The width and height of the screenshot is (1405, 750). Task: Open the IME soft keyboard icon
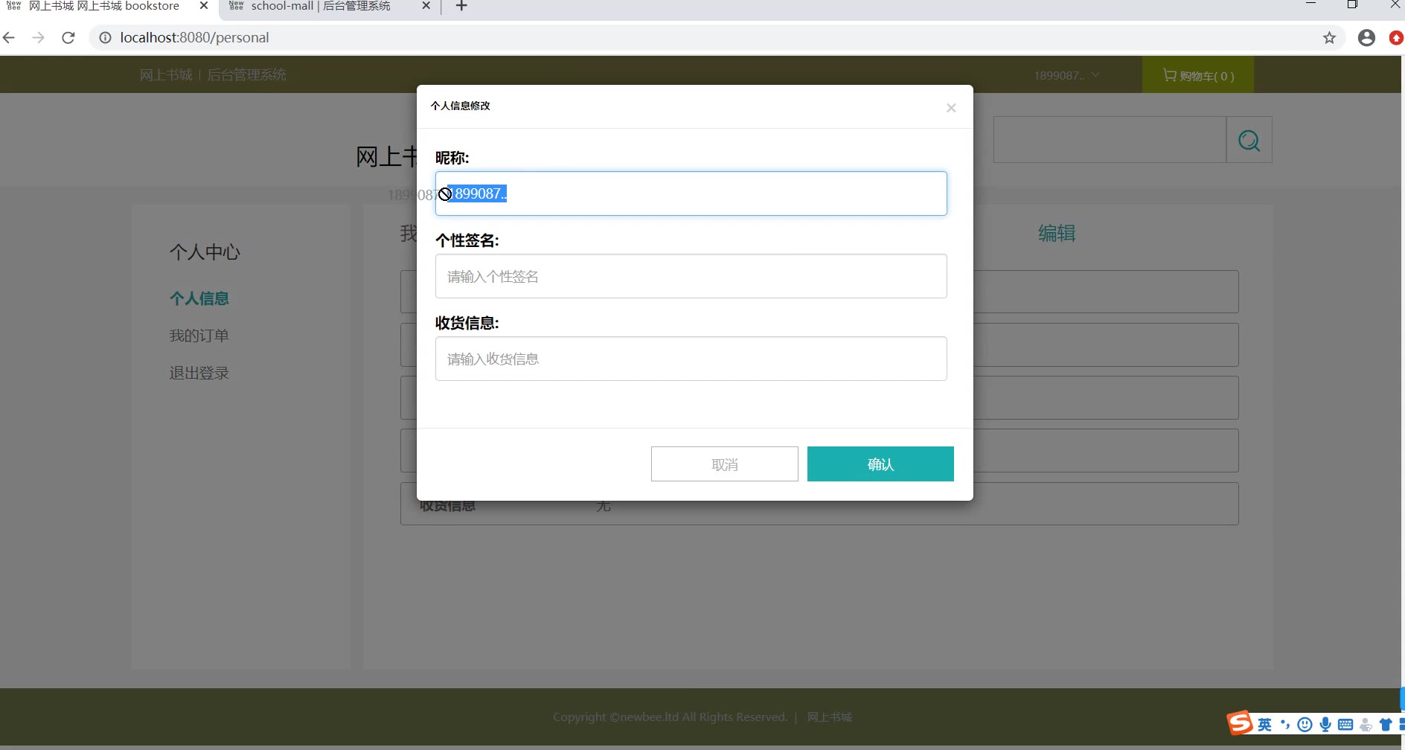pyautogui.click(x=1345, y=725)
